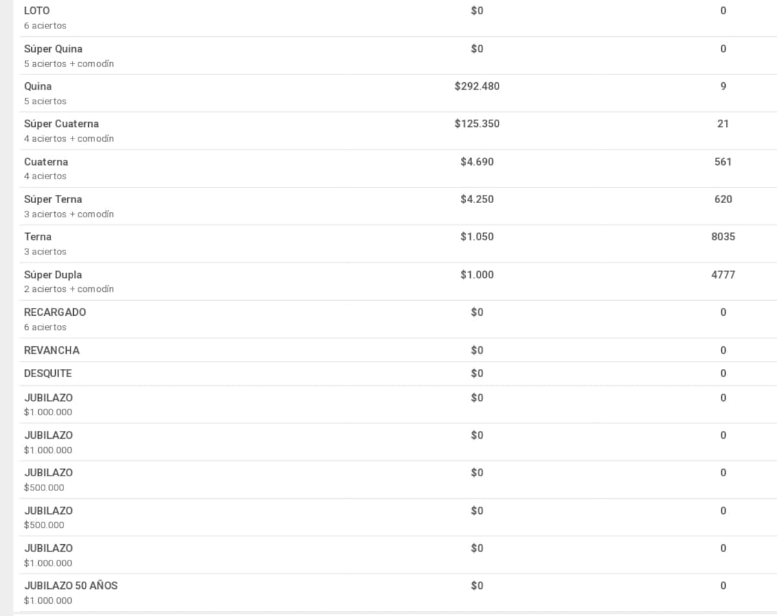The width and height of the screenshot is (777, 616).
Task: Click the REVANCHA row label
Action: click(52, 350)
